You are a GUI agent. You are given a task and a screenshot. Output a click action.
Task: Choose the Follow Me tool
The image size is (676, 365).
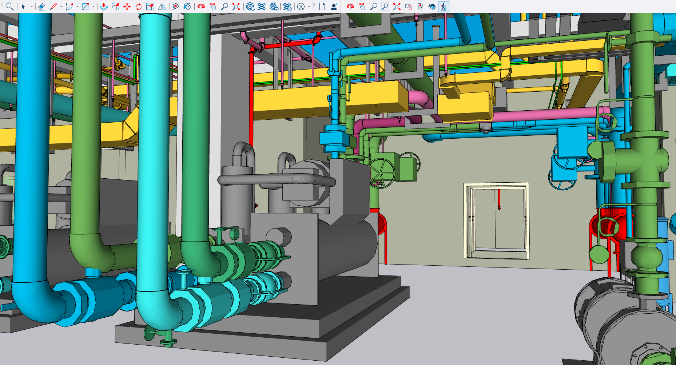[115, 7]
